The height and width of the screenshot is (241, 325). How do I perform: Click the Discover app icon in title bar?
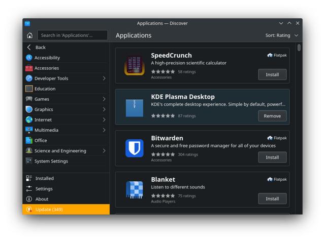(27, 23)
